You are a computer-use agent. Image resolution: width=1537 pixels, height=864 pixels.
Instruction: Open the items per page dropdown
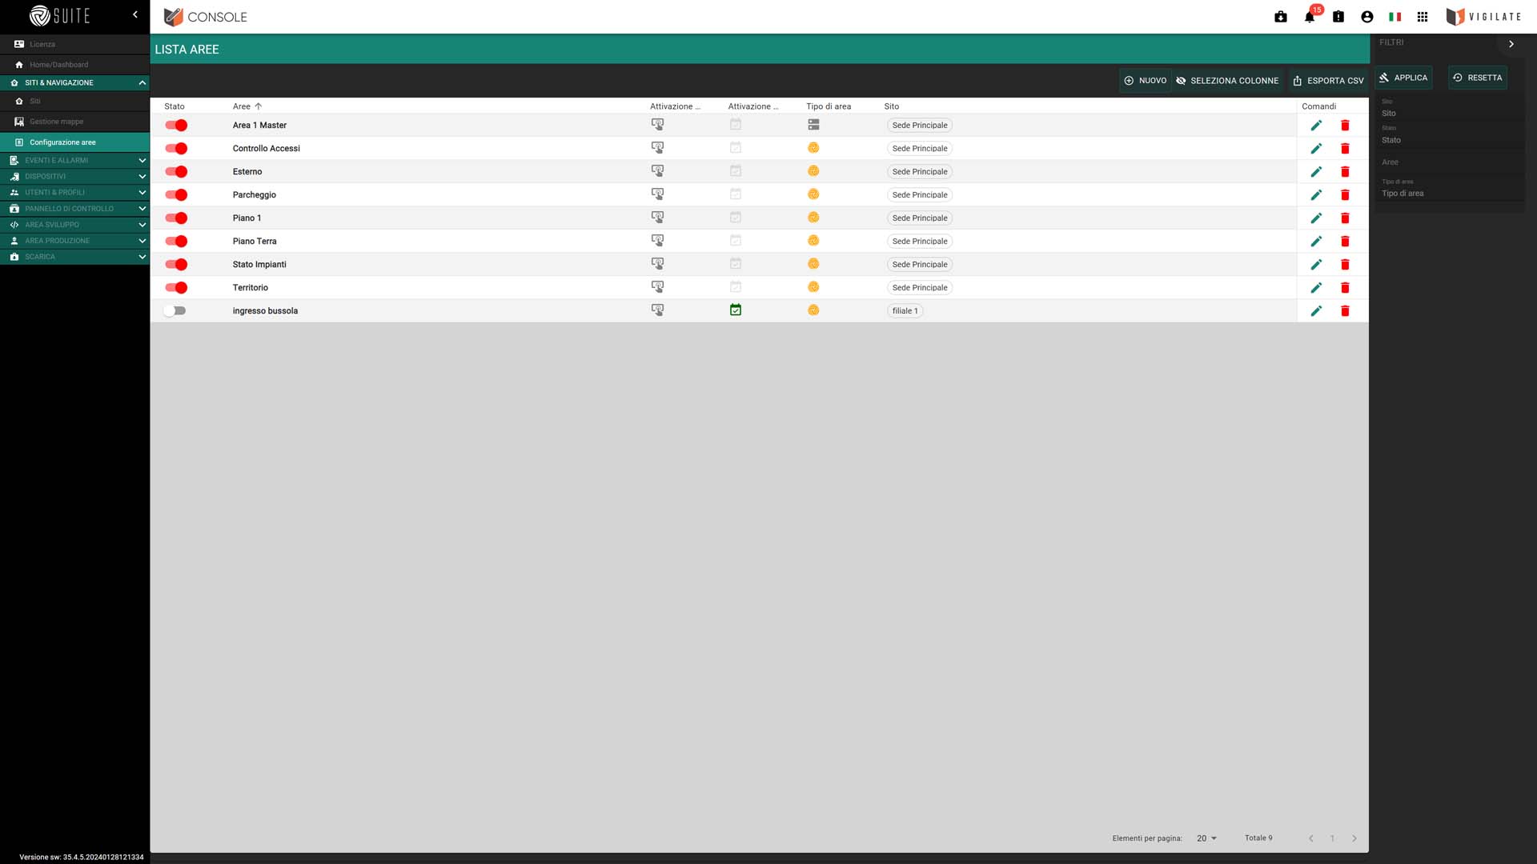(1206, 838)
